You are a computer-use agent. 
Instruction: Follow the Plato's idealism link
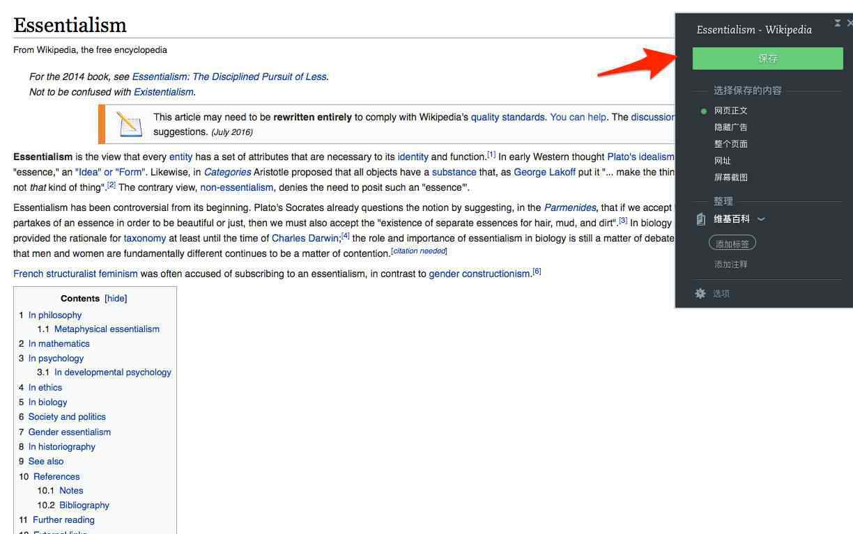[x=640, y=157]
